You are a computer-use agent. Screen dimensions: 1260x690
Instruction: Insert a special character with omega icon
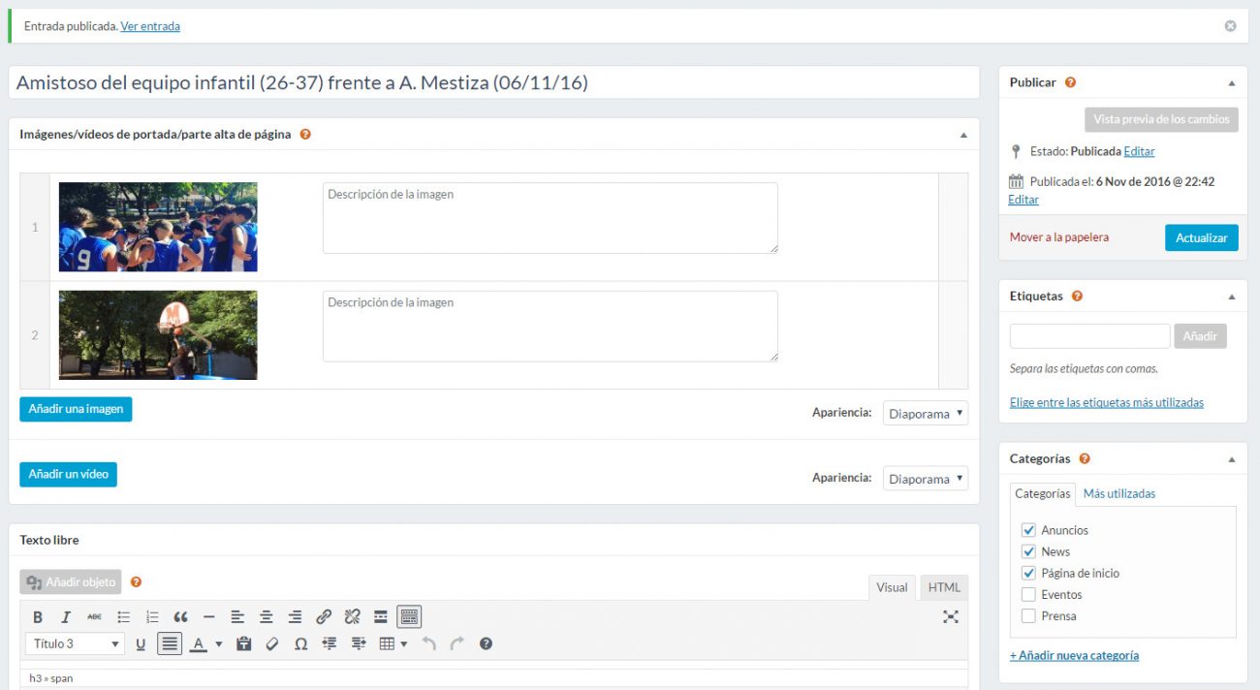(x=300, y=643)
